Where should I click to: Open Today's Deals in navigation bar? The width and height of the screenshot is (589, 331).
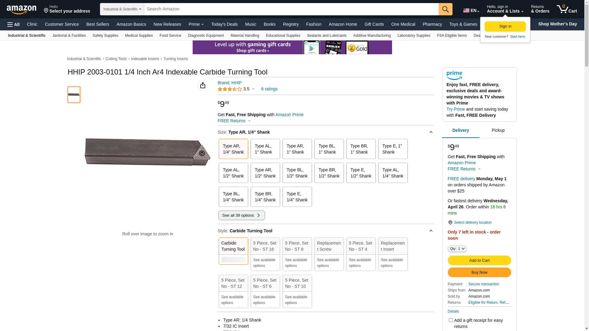pos(224,24)
